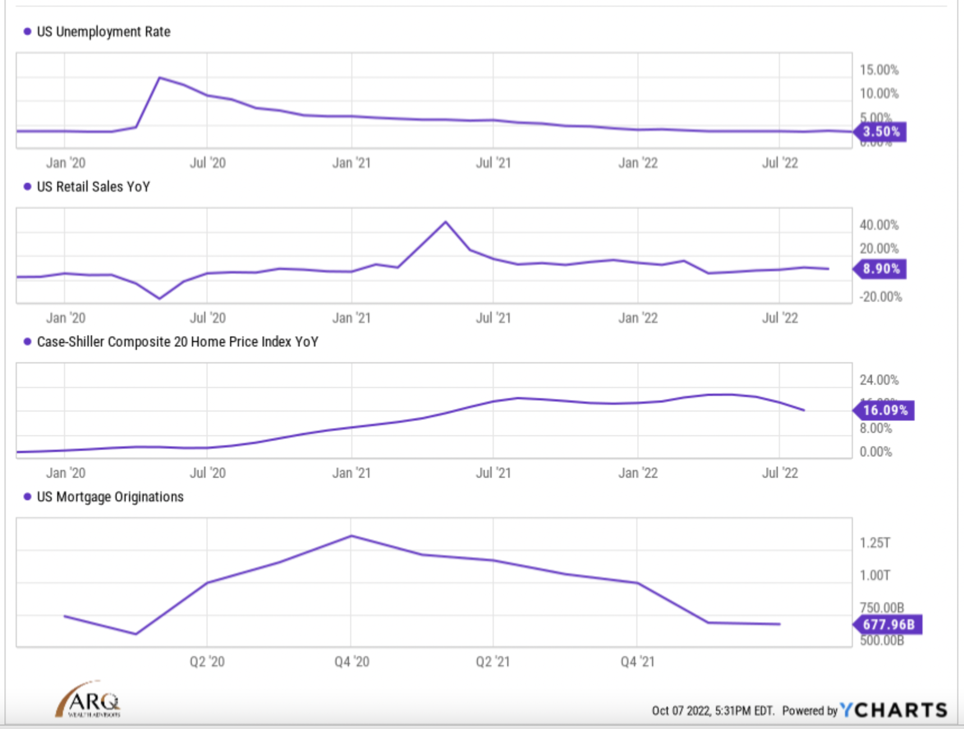This screenshot has height=729, width=964.
Task: Click the "US Mortgage Originations" legend label
Action: [110, 497]
